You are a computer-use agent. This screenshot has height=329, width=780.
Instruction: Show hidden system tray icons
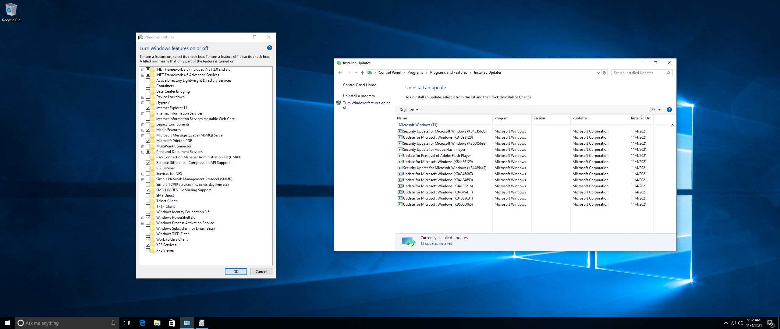click(726, 323)
